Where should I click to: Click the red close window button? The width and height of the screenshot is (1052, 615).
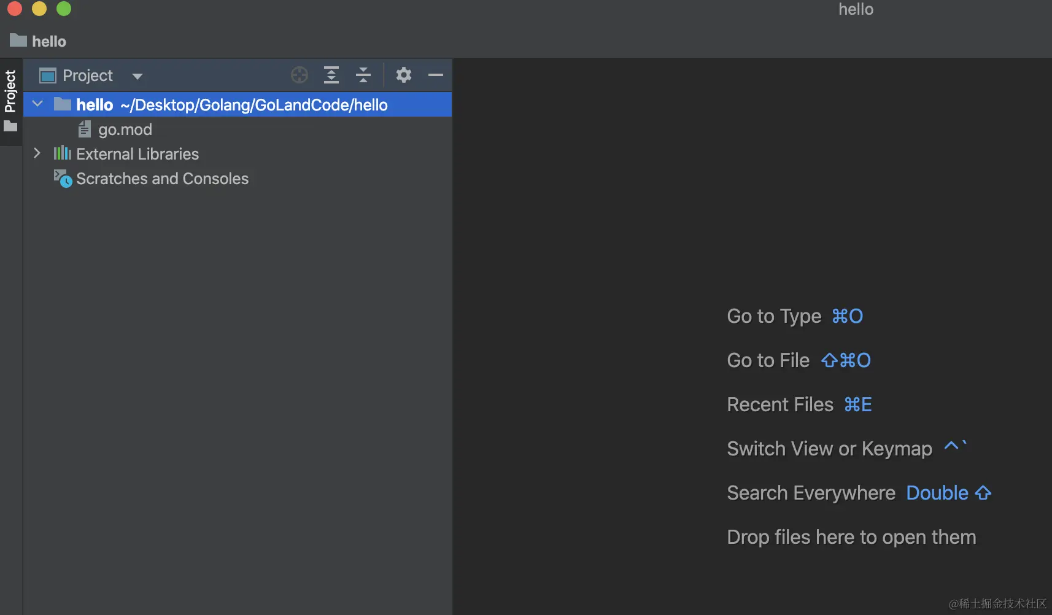(15, 9)
